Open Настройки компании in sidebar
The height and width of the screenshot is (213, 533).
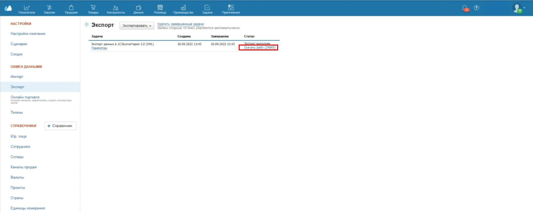(28, 34)
